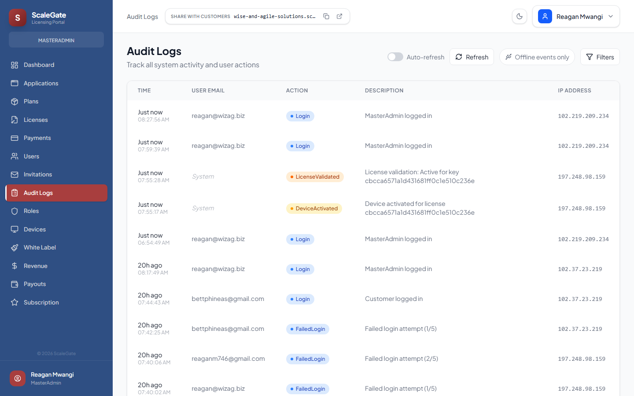
Task: Click the share URL wise-and-agile-solutions field
Action: [274, 16]
